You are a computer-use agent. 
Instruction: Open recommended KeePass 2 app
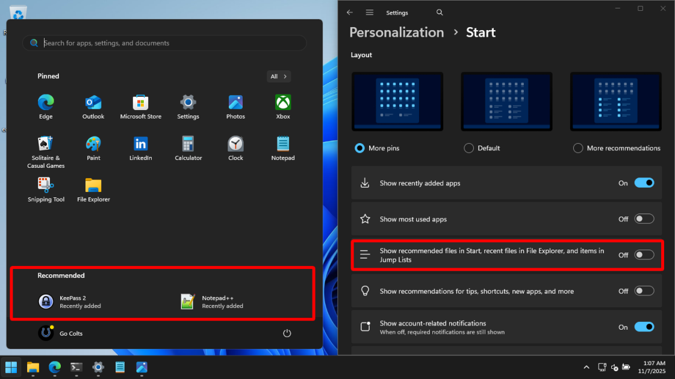pos(69,301)
